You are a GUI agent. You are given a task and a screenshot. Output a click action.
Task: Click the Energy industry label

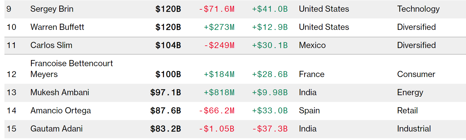(x=410, y=93)
